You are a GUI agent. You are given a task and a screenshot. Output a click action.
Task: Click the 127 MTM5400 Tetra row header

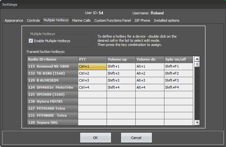53,108
